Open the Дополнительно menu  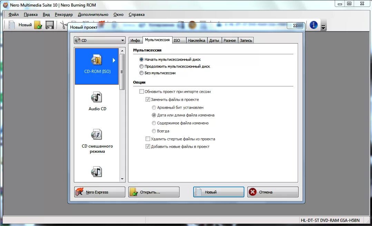(93, 15)
